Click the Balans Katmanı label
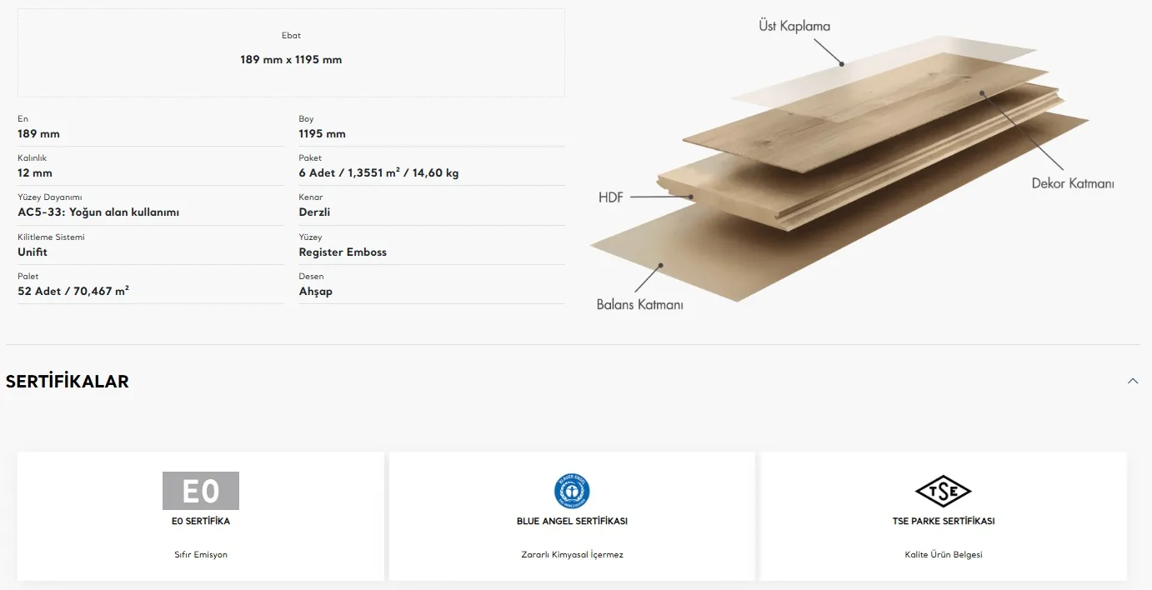 639,305
